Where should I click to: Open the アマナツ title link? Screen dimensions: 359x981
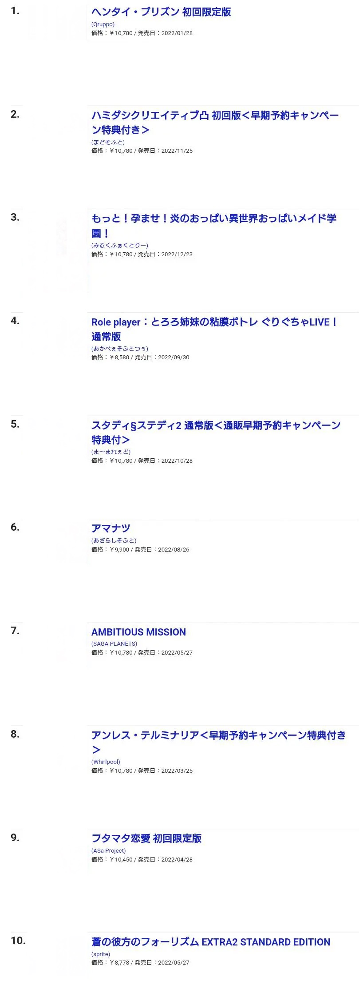[x=110, y=528]
